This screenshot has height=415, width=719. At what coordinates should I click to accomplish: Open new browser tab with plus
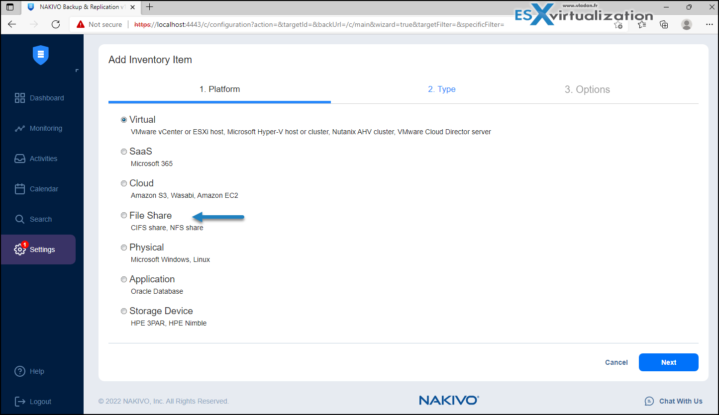click(149, 7)
